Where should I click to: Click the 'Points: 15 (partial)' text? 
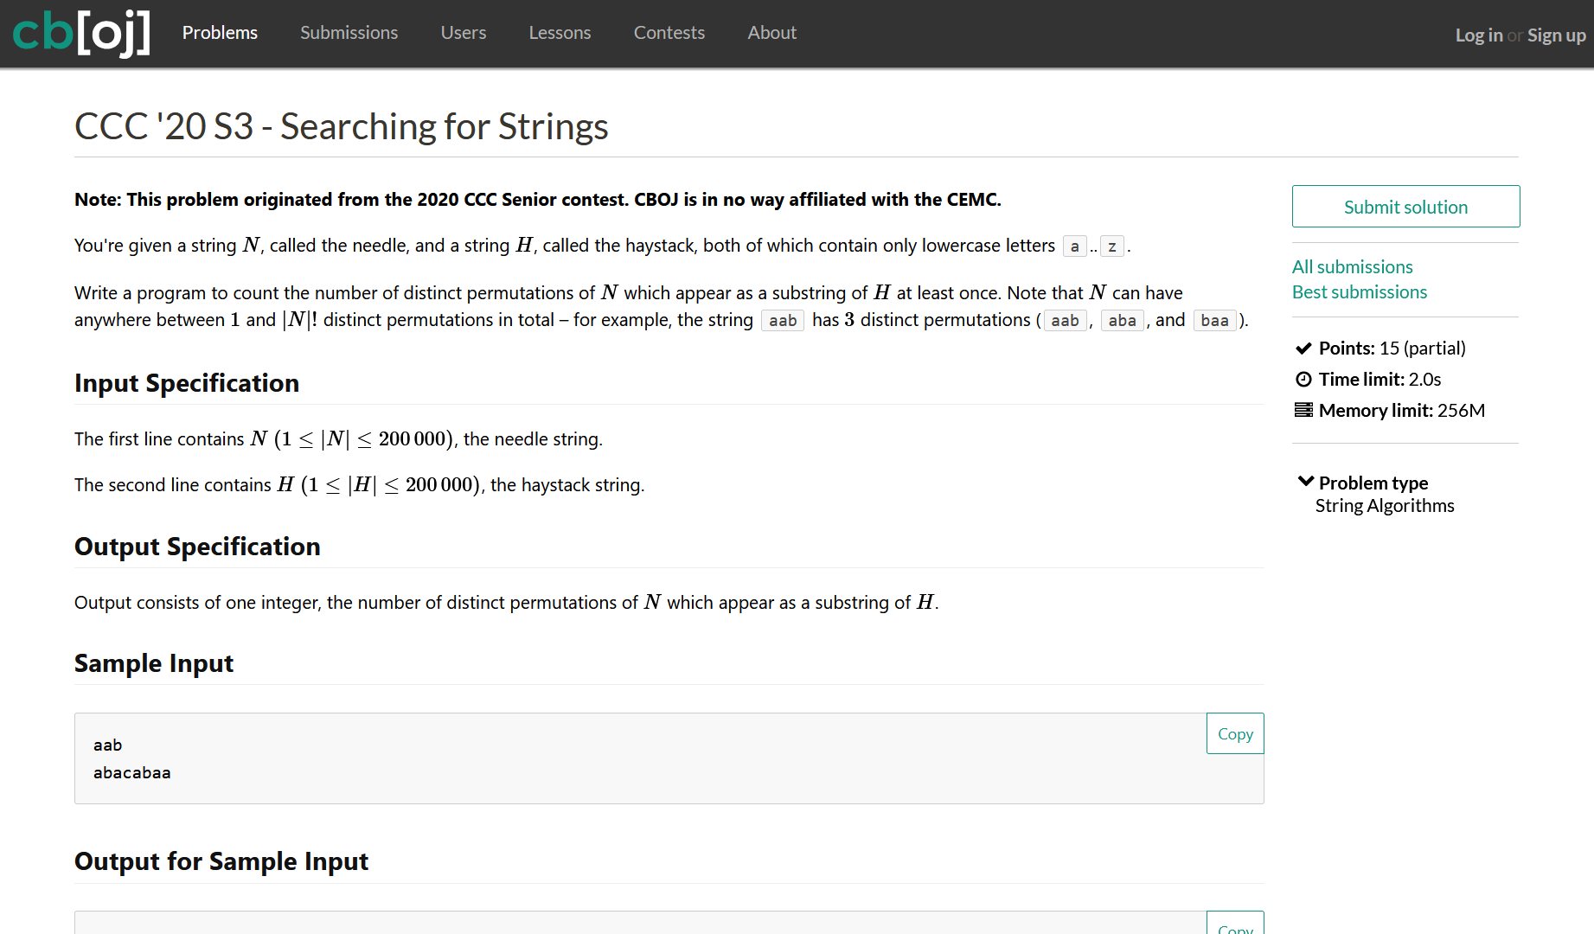pyautogui.click(x=1392, y=349)
